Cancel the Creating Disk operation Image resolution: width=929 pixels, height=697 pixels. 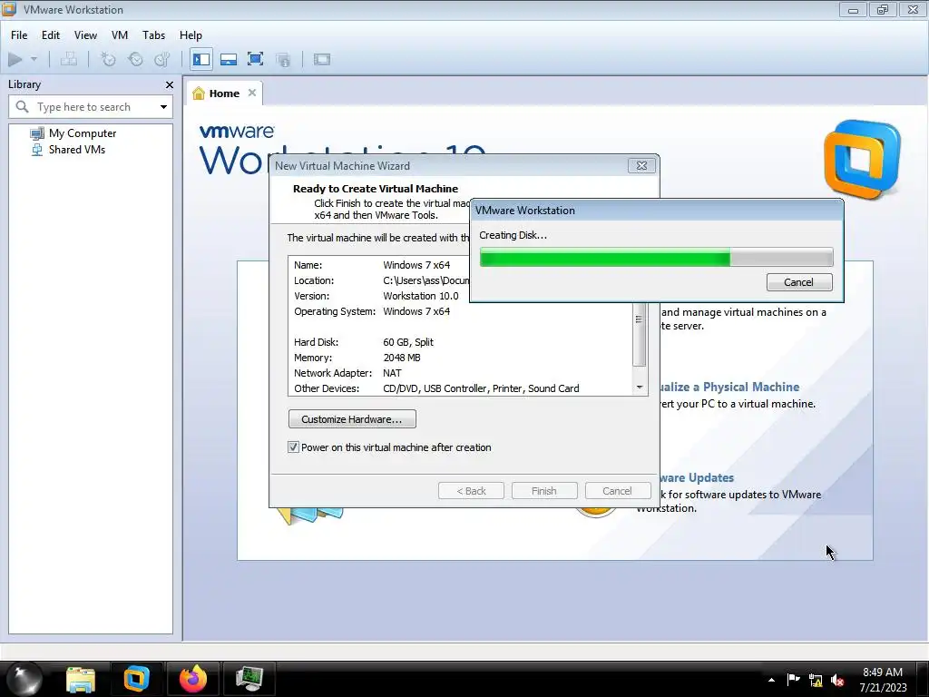[798, 282]
